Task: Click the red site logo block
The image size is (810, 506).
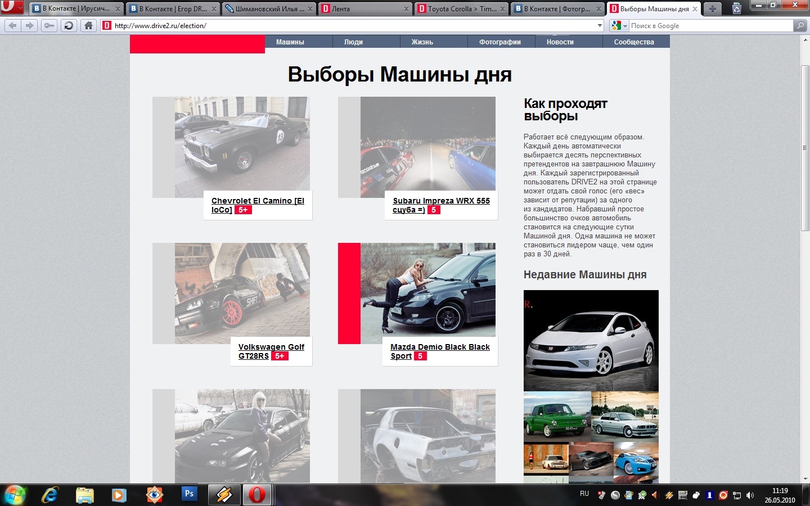Action: point(197,44)
